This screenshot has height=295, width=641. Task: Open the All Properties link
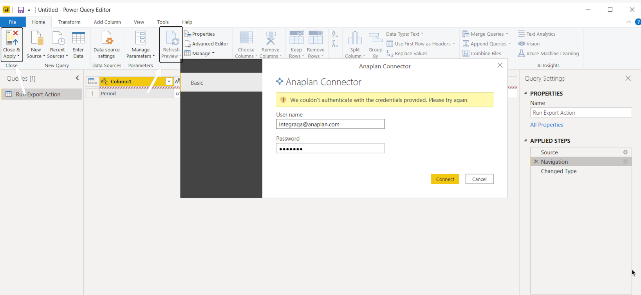tap(546, 125)
